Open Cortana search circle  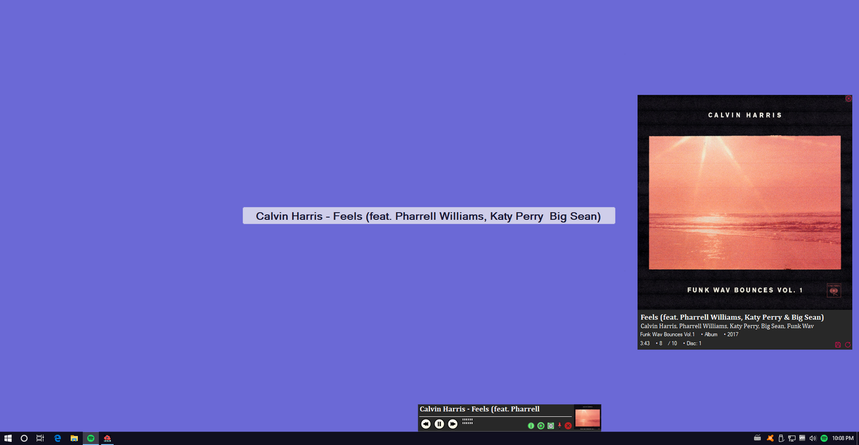(24, 438)
